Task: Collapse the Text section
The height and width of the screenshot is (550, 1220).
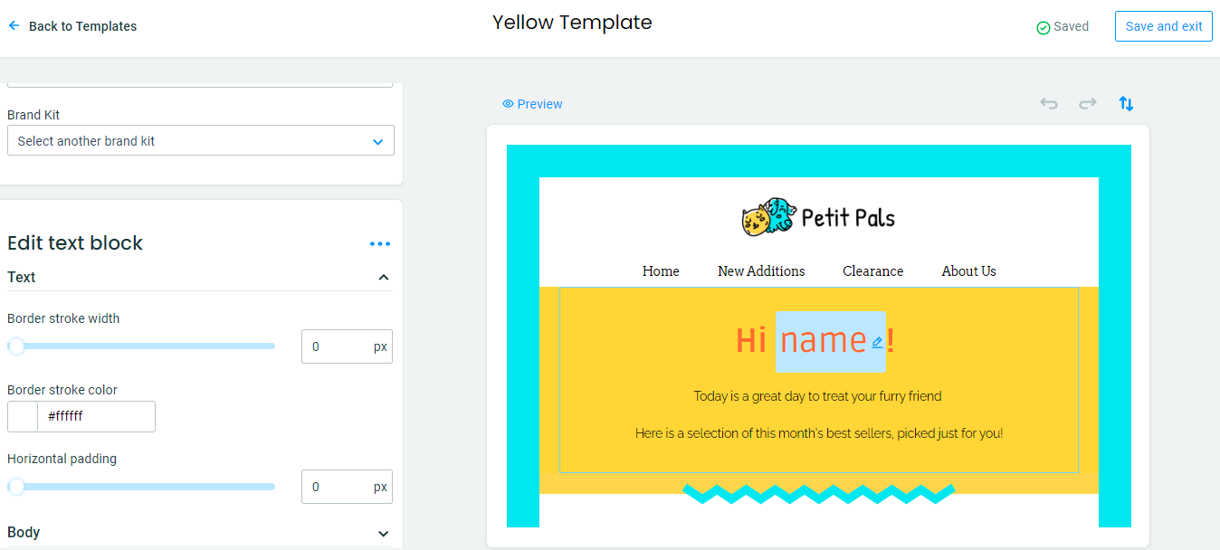Action: tap(384, 278)
